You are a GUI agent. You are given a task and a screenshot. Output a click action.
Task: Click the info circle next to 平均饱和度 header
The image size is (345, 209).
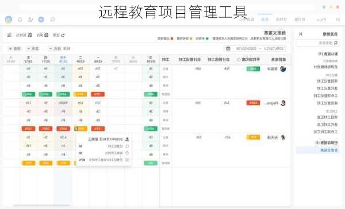pos(239,60)
